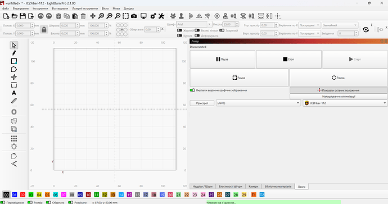Click Налаштування оптимізації button
The height and width of the screenshot is (204, 388).
pyautogui.click(x=339, y=97)
